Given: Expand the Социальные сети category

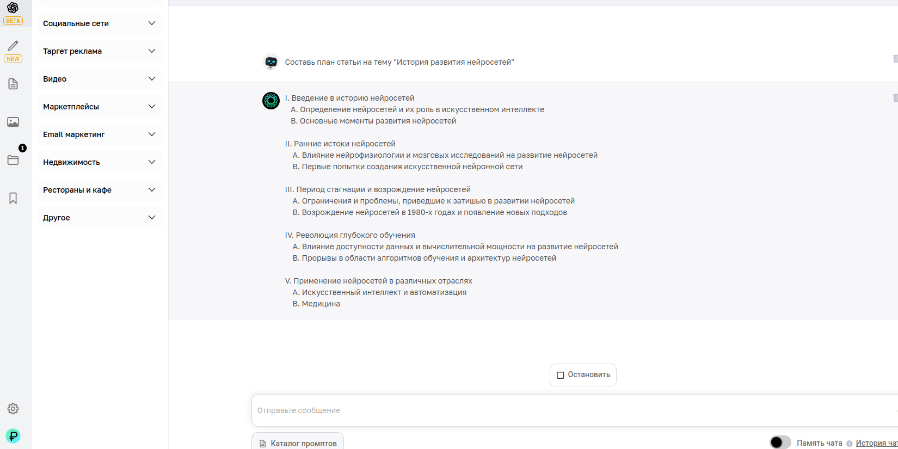Looking at the screenshot, I should (x=100, y=23).
